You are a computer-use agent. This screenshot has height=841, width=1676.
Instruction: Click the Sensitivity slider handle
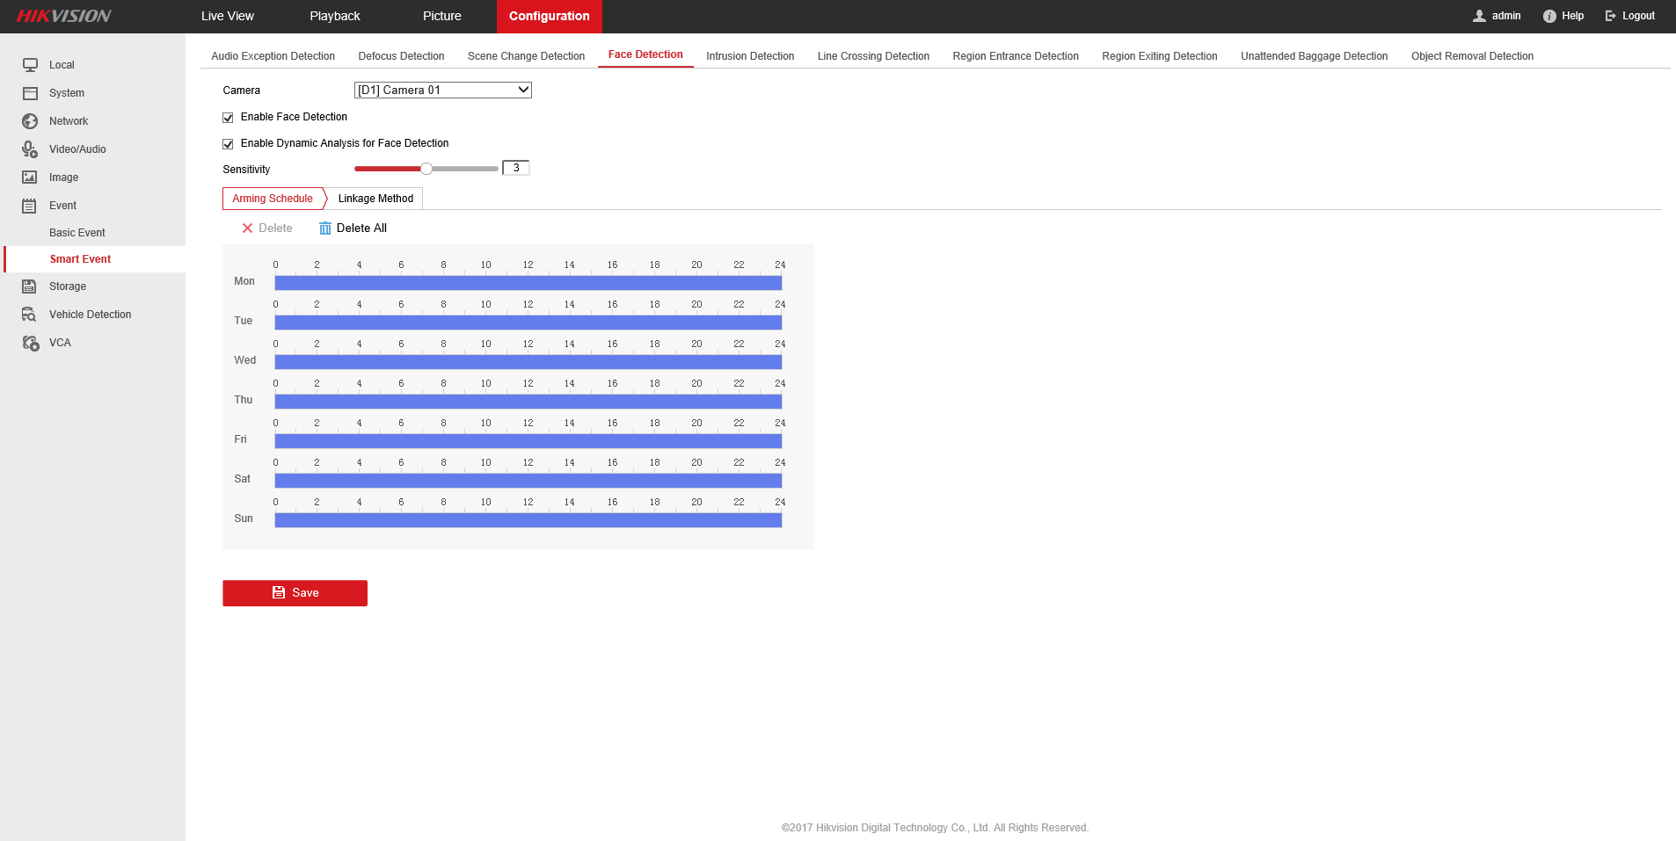pos(426,169)
